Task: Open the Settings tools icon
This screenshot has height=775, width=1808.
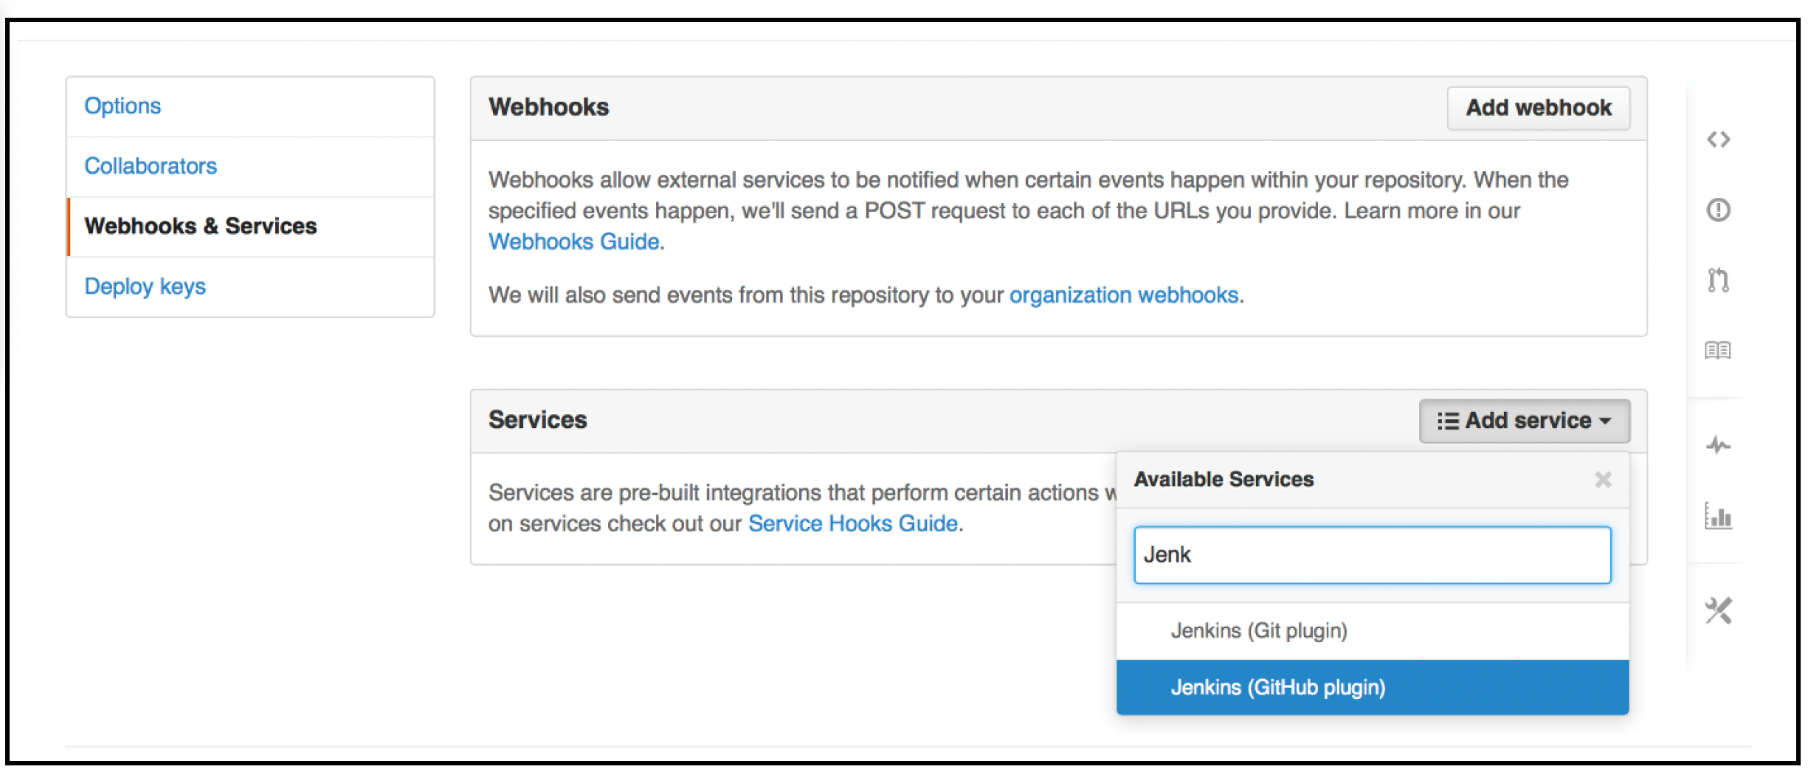Action: coord(1718,610)
